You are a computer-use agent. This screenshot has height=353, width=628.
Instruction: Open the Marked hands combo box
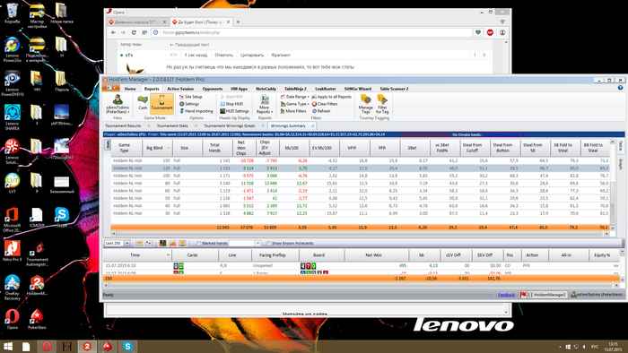[245, 243]
